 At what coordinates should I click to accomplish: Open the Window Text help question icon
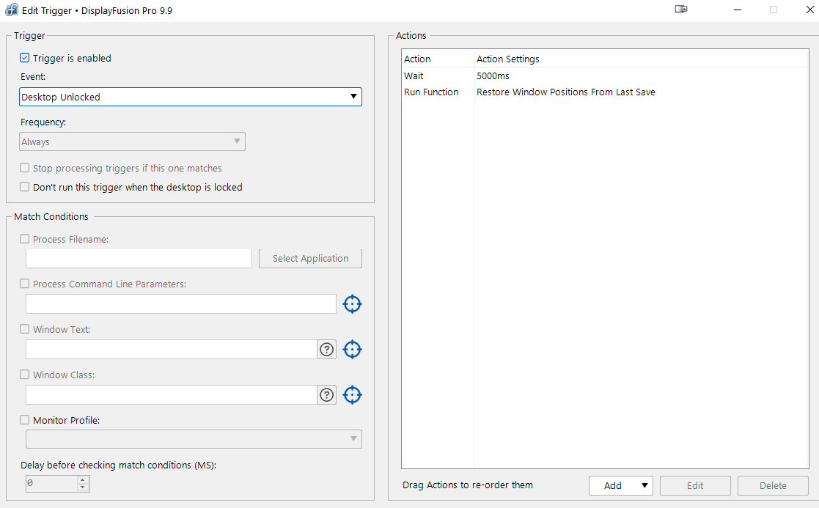(x=327, y=350)
